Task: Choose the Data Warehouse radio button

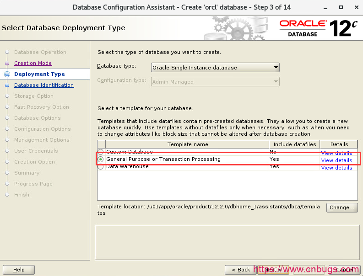Action: [101, 167]
